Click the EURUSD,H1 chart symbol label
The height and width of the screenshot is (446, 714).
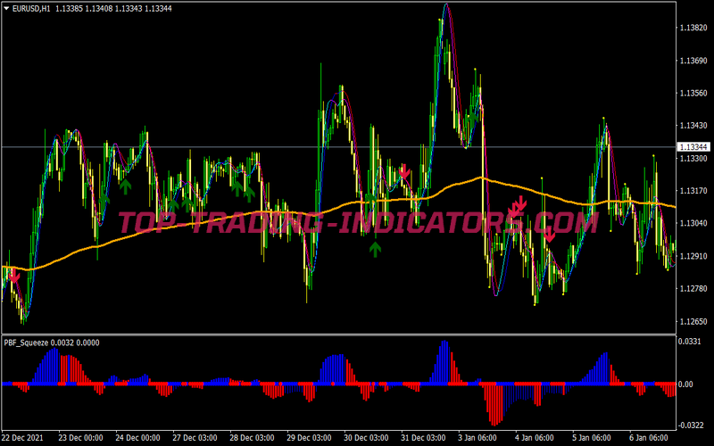coord(31,8)
